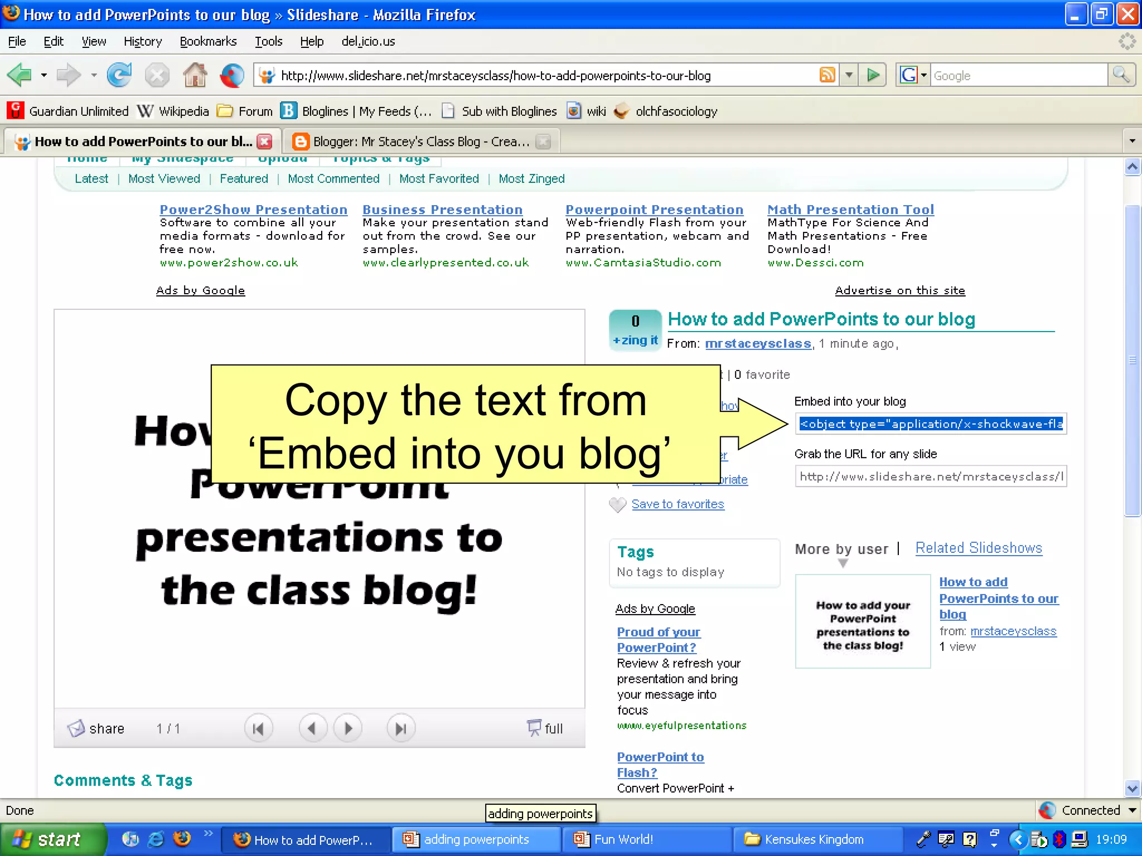Open the Firefox quick launch icon
Image resolution: width=1142 pixels, height=856 pixels.
click(x=182, y=839)
